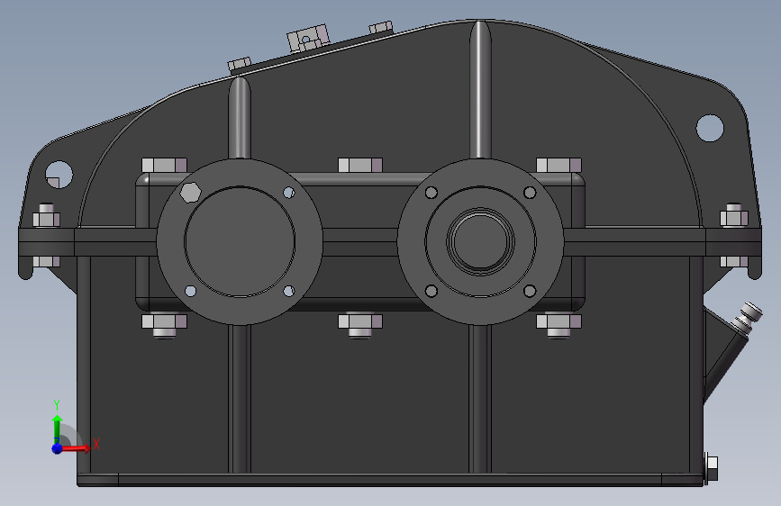The width and height of the screenshot is (781, 506).
Task: Click the 'Y' axis label text
Action: (x=57, y=405)
